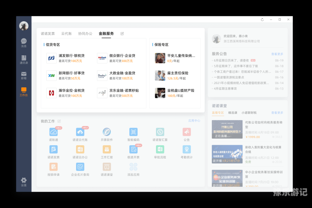Open the 代账公司如何向税务服务转型 course thumbnail
Screen dimensions: 312x208
coord(227,129)
